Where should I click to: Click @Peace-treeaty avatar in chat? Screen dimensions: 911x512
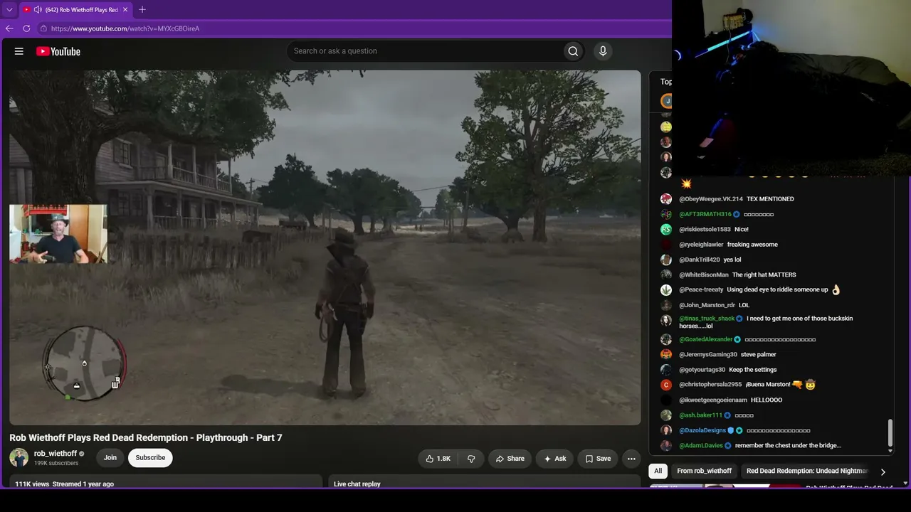[666, 289]
